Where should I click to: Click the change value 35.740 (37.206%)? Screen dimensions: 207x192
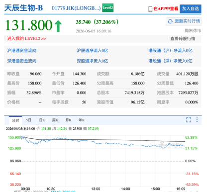click(x=97, y=22)
